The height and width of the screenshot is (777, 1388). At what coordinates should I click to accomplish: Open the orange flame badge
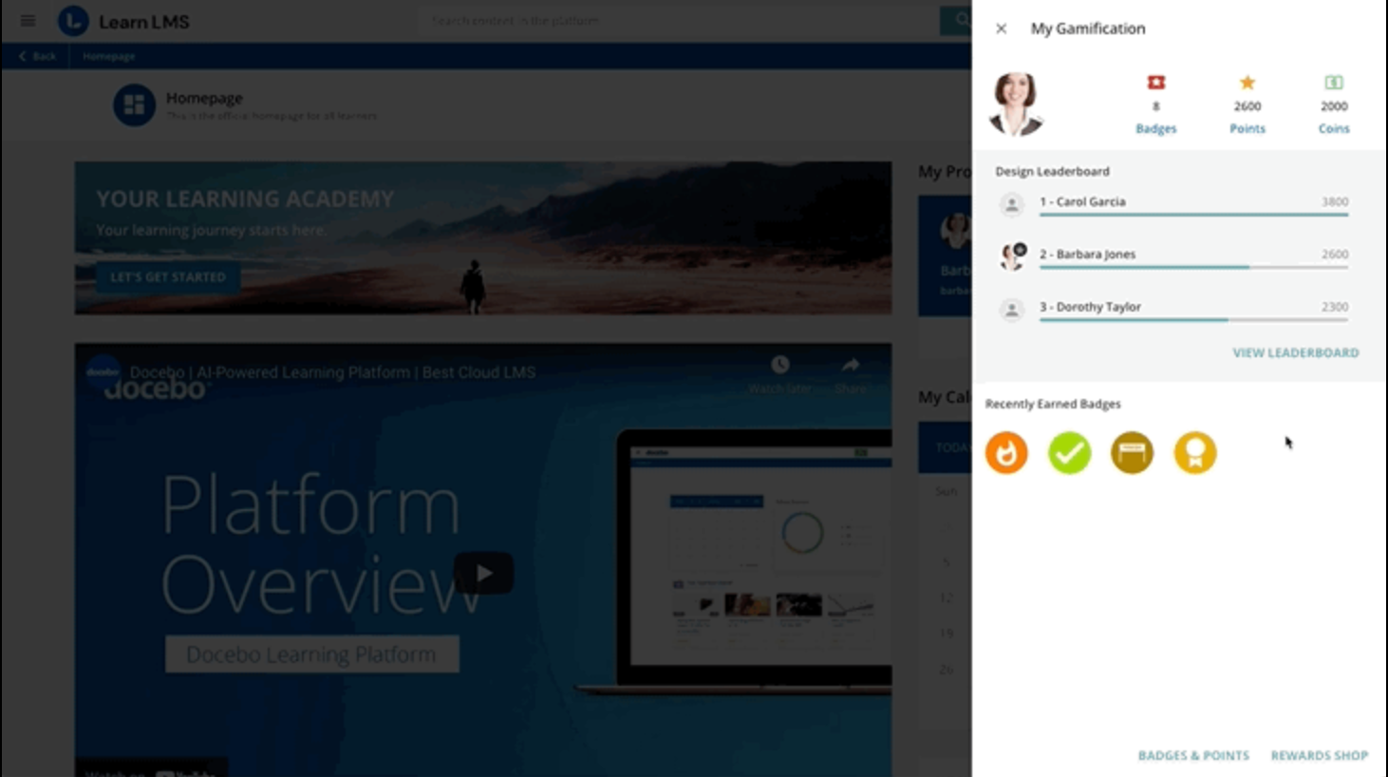tap(1006, 452)
